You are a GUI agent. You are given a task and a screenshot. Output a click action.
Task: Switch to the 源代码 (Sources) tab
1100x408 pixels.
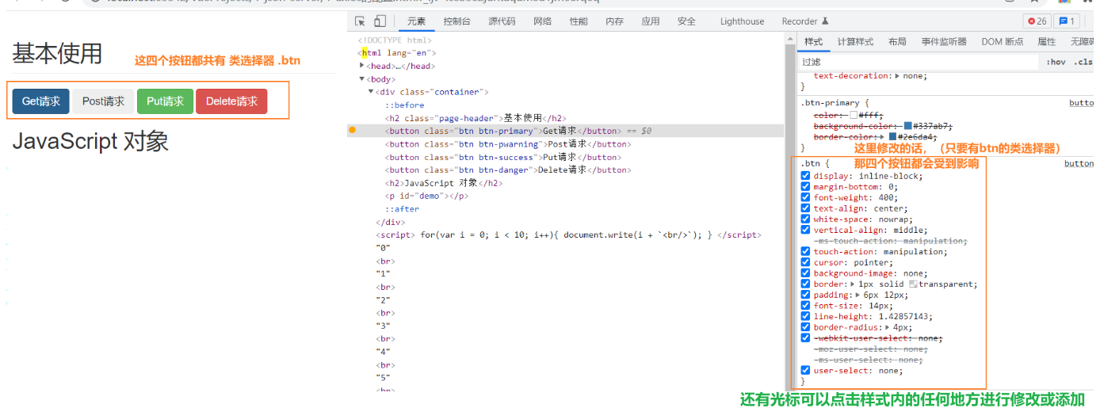502,21
